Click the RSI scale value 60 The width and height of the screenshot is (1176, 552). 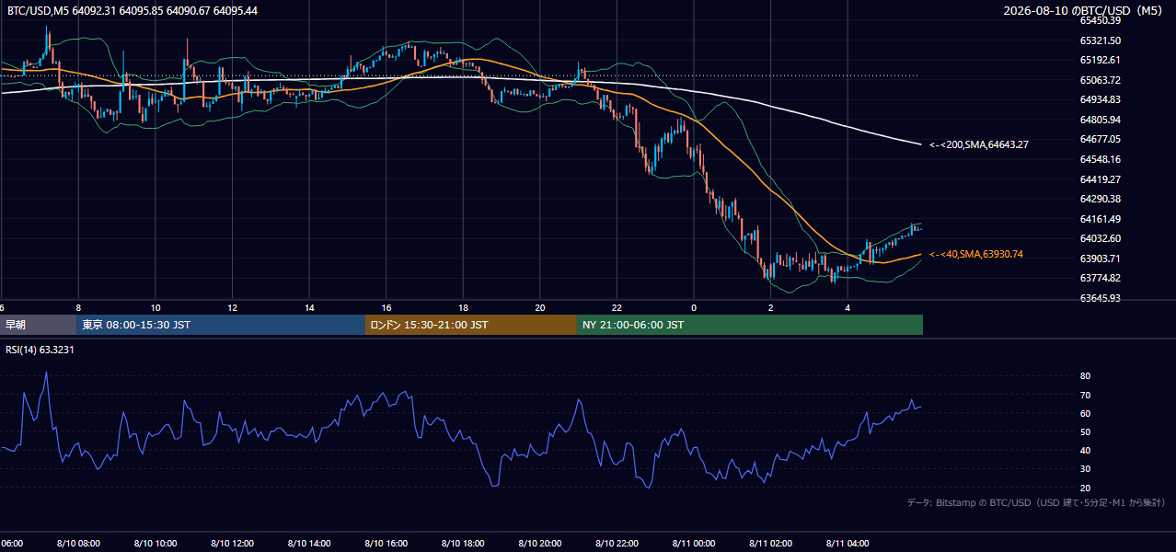tap(1085, 413)
